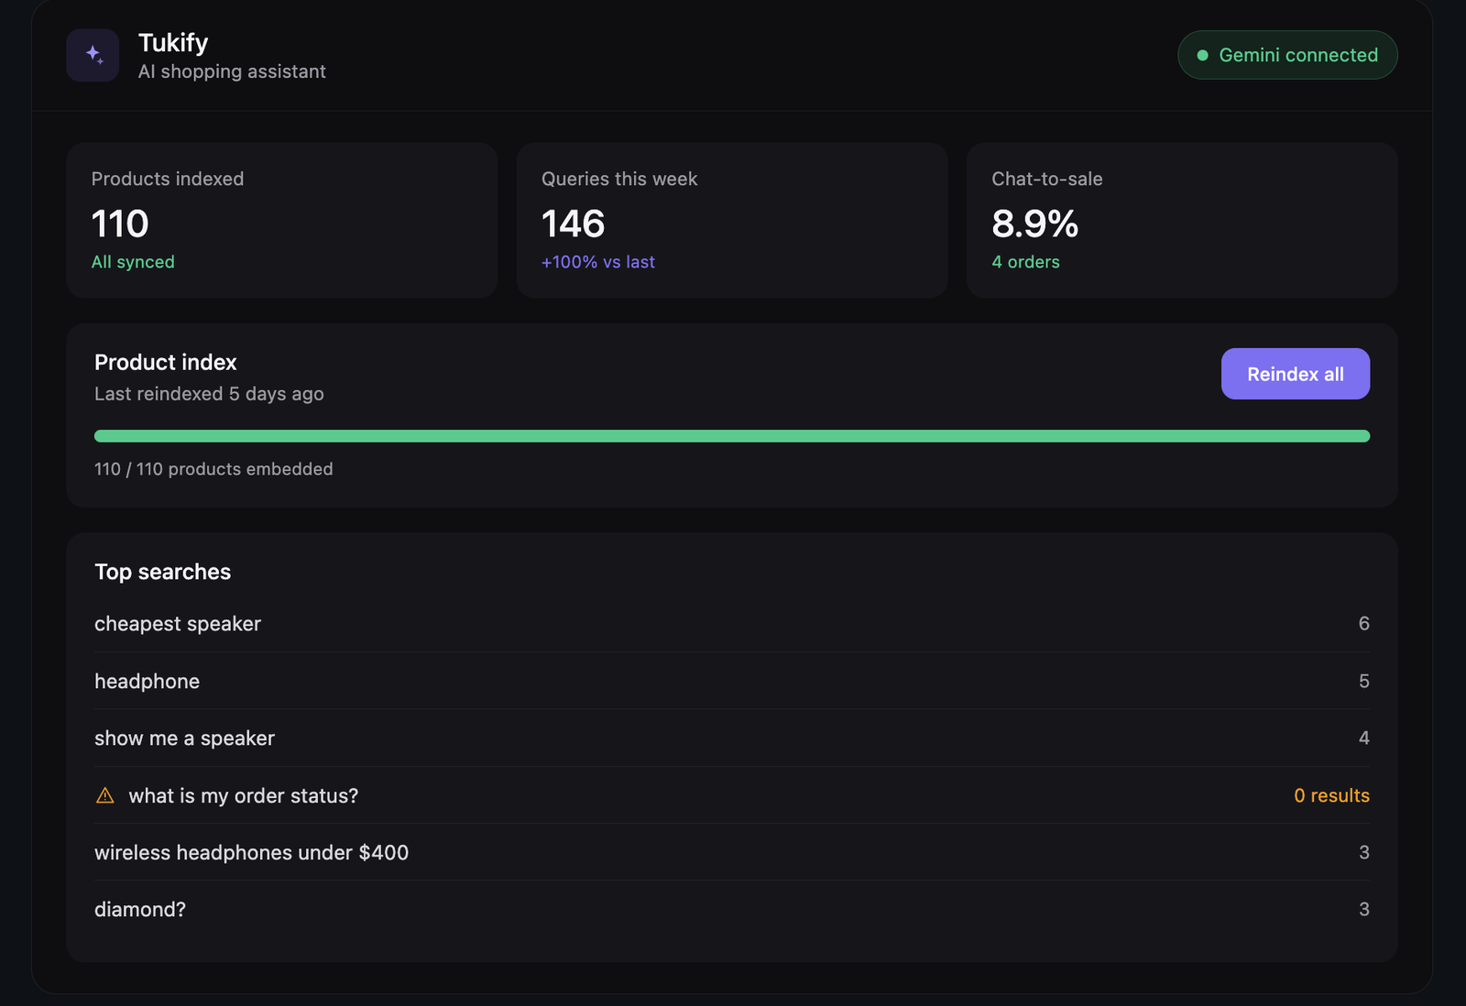The height and width of the screenshot is (1006, 1466).
Task: Click the Tukify sparkle logo icon
Action: point(93,55)
